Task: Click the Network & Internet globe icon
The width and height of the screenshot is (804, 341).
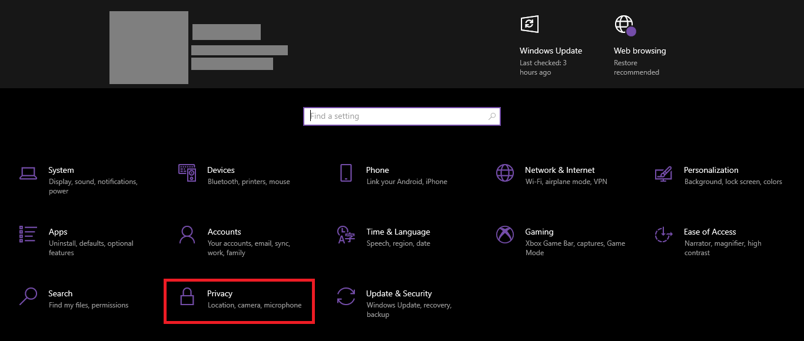Action: tap(505, 173)
